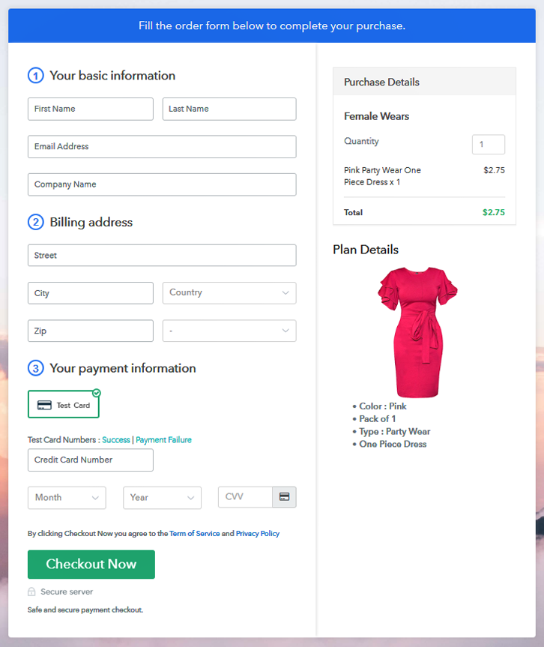Click the step 3 payment circle icon
This screenshot has width=544, height=647.
[35, 368]
